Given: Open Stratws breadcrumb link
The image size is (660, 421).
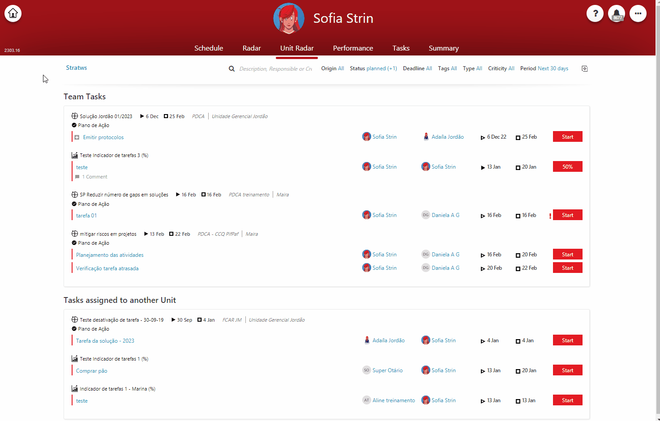Looking at the screenshot, I should tap(77, 68).
